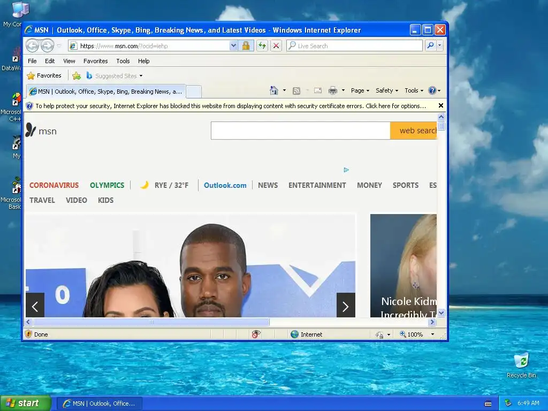Open search provider options dropdown
Viewport: 548px width, 411px height.
440,45
